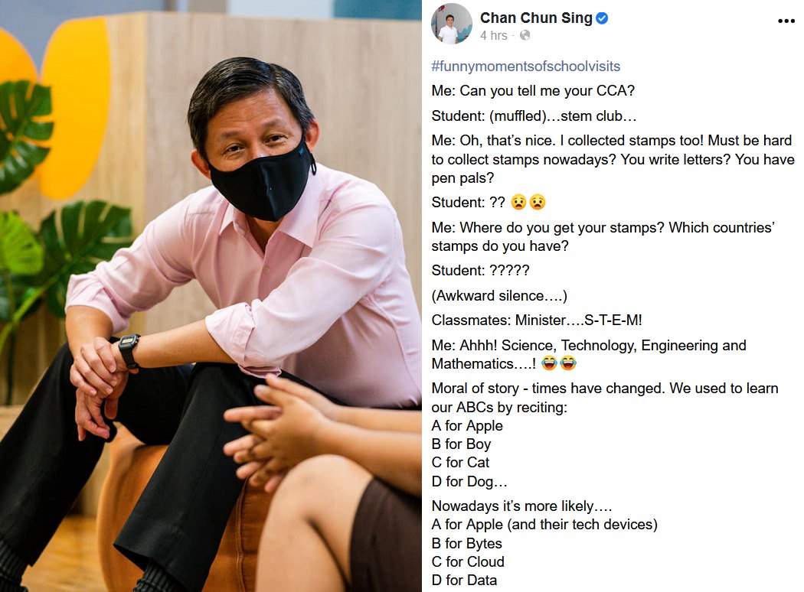
Task: Click the 'Classmates: Minister....S-T-E-M!' line
Action: [536, 320]
